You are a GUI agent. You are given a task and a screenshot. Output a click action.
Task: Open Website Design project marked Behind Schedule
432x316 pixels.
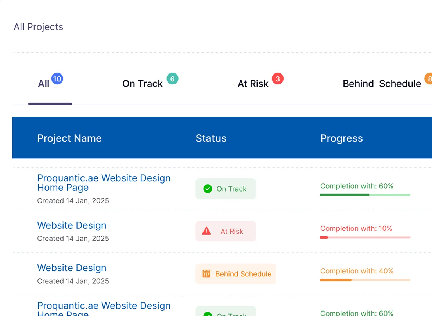tap(72, 268)
